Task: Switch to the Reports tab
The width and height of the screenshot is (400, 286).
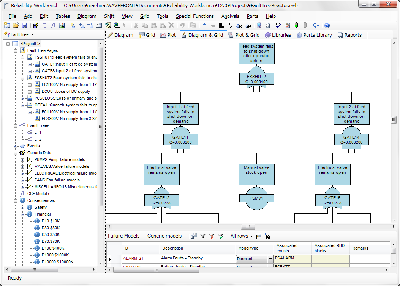Action: tap(350, 35)
